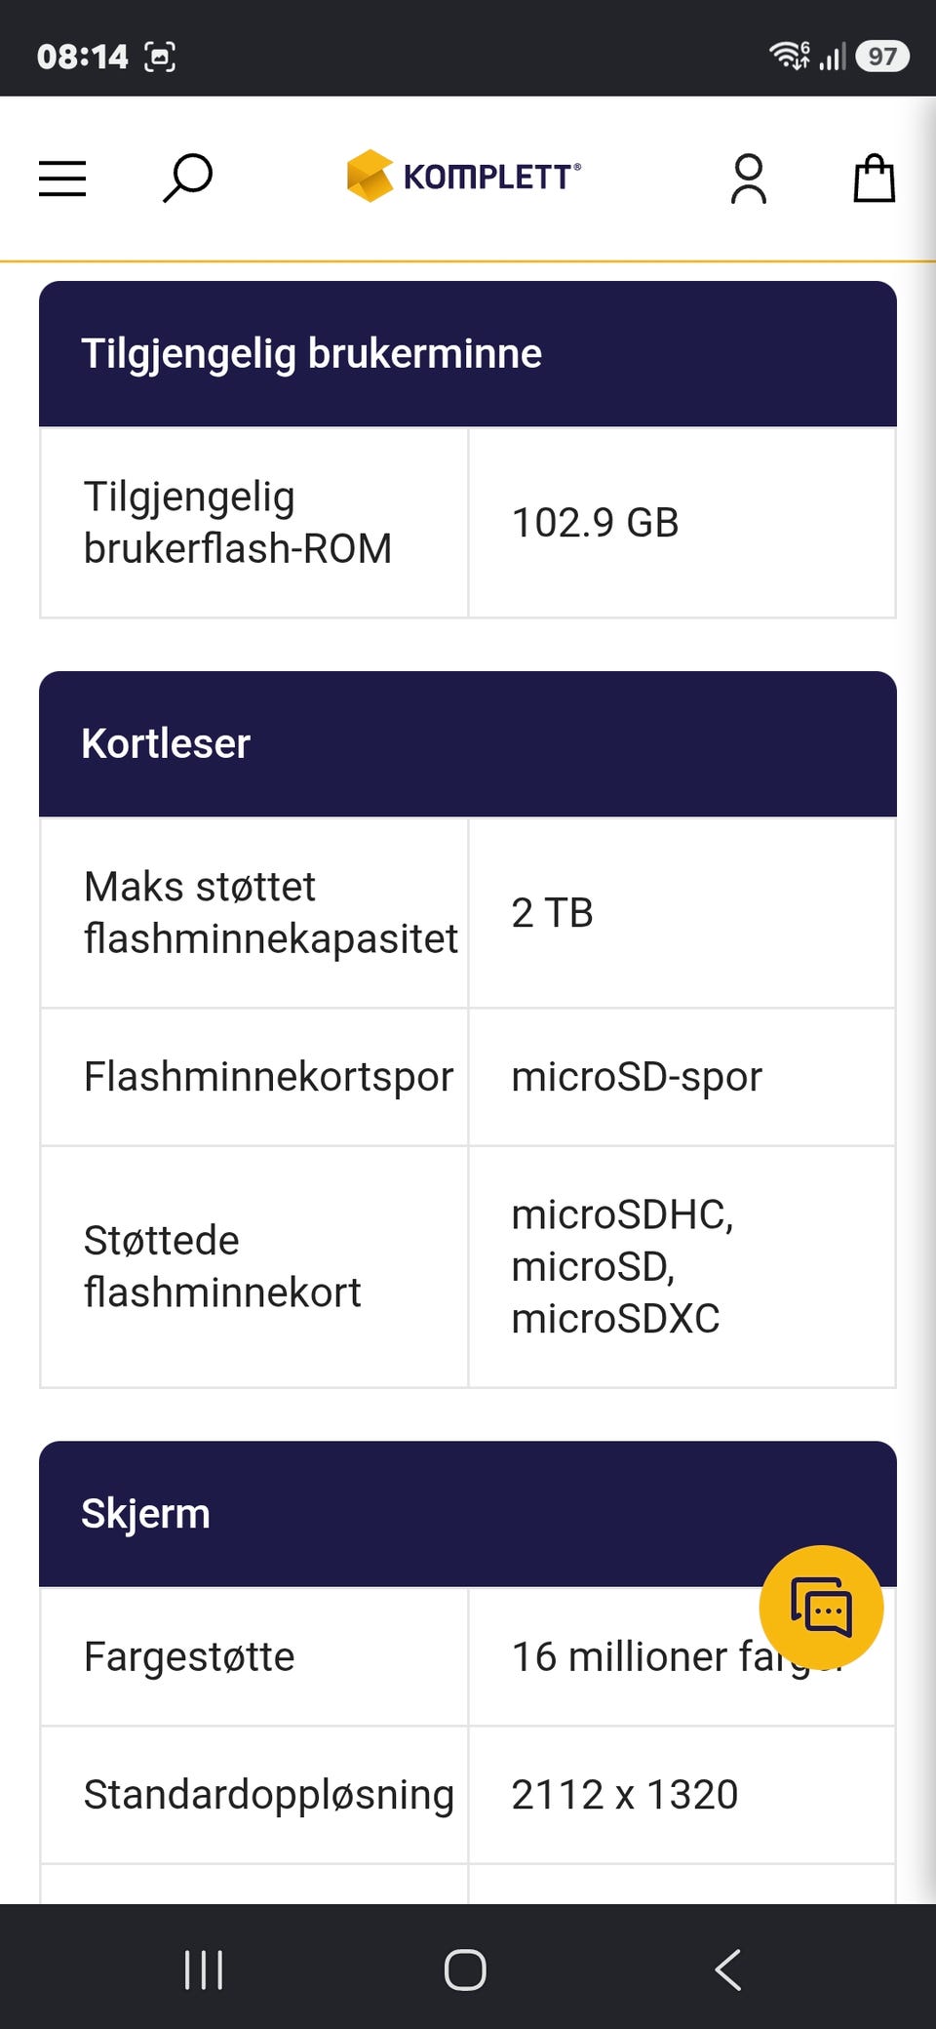Open the user account icon
The image size is (936, 2029).
click(749, 179)
